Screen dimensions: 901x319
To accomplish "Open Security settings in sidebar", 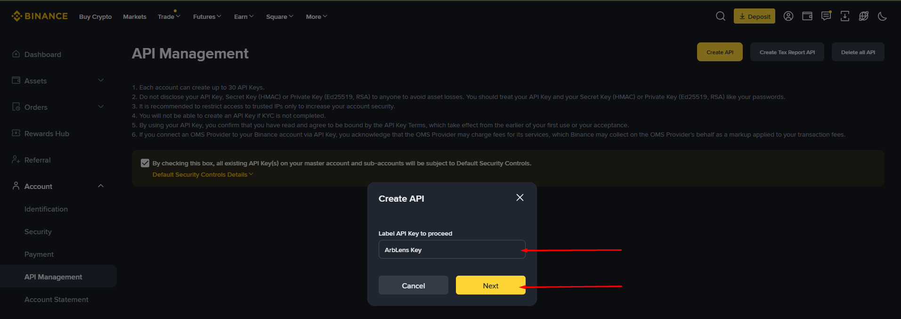I will [x=38, y=231].
